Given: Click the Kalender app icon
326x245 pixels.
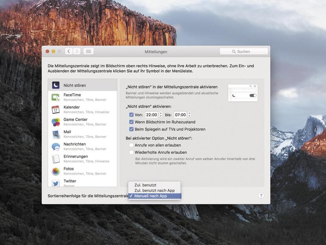Looking at the screenshot, I should pos(55,109).
